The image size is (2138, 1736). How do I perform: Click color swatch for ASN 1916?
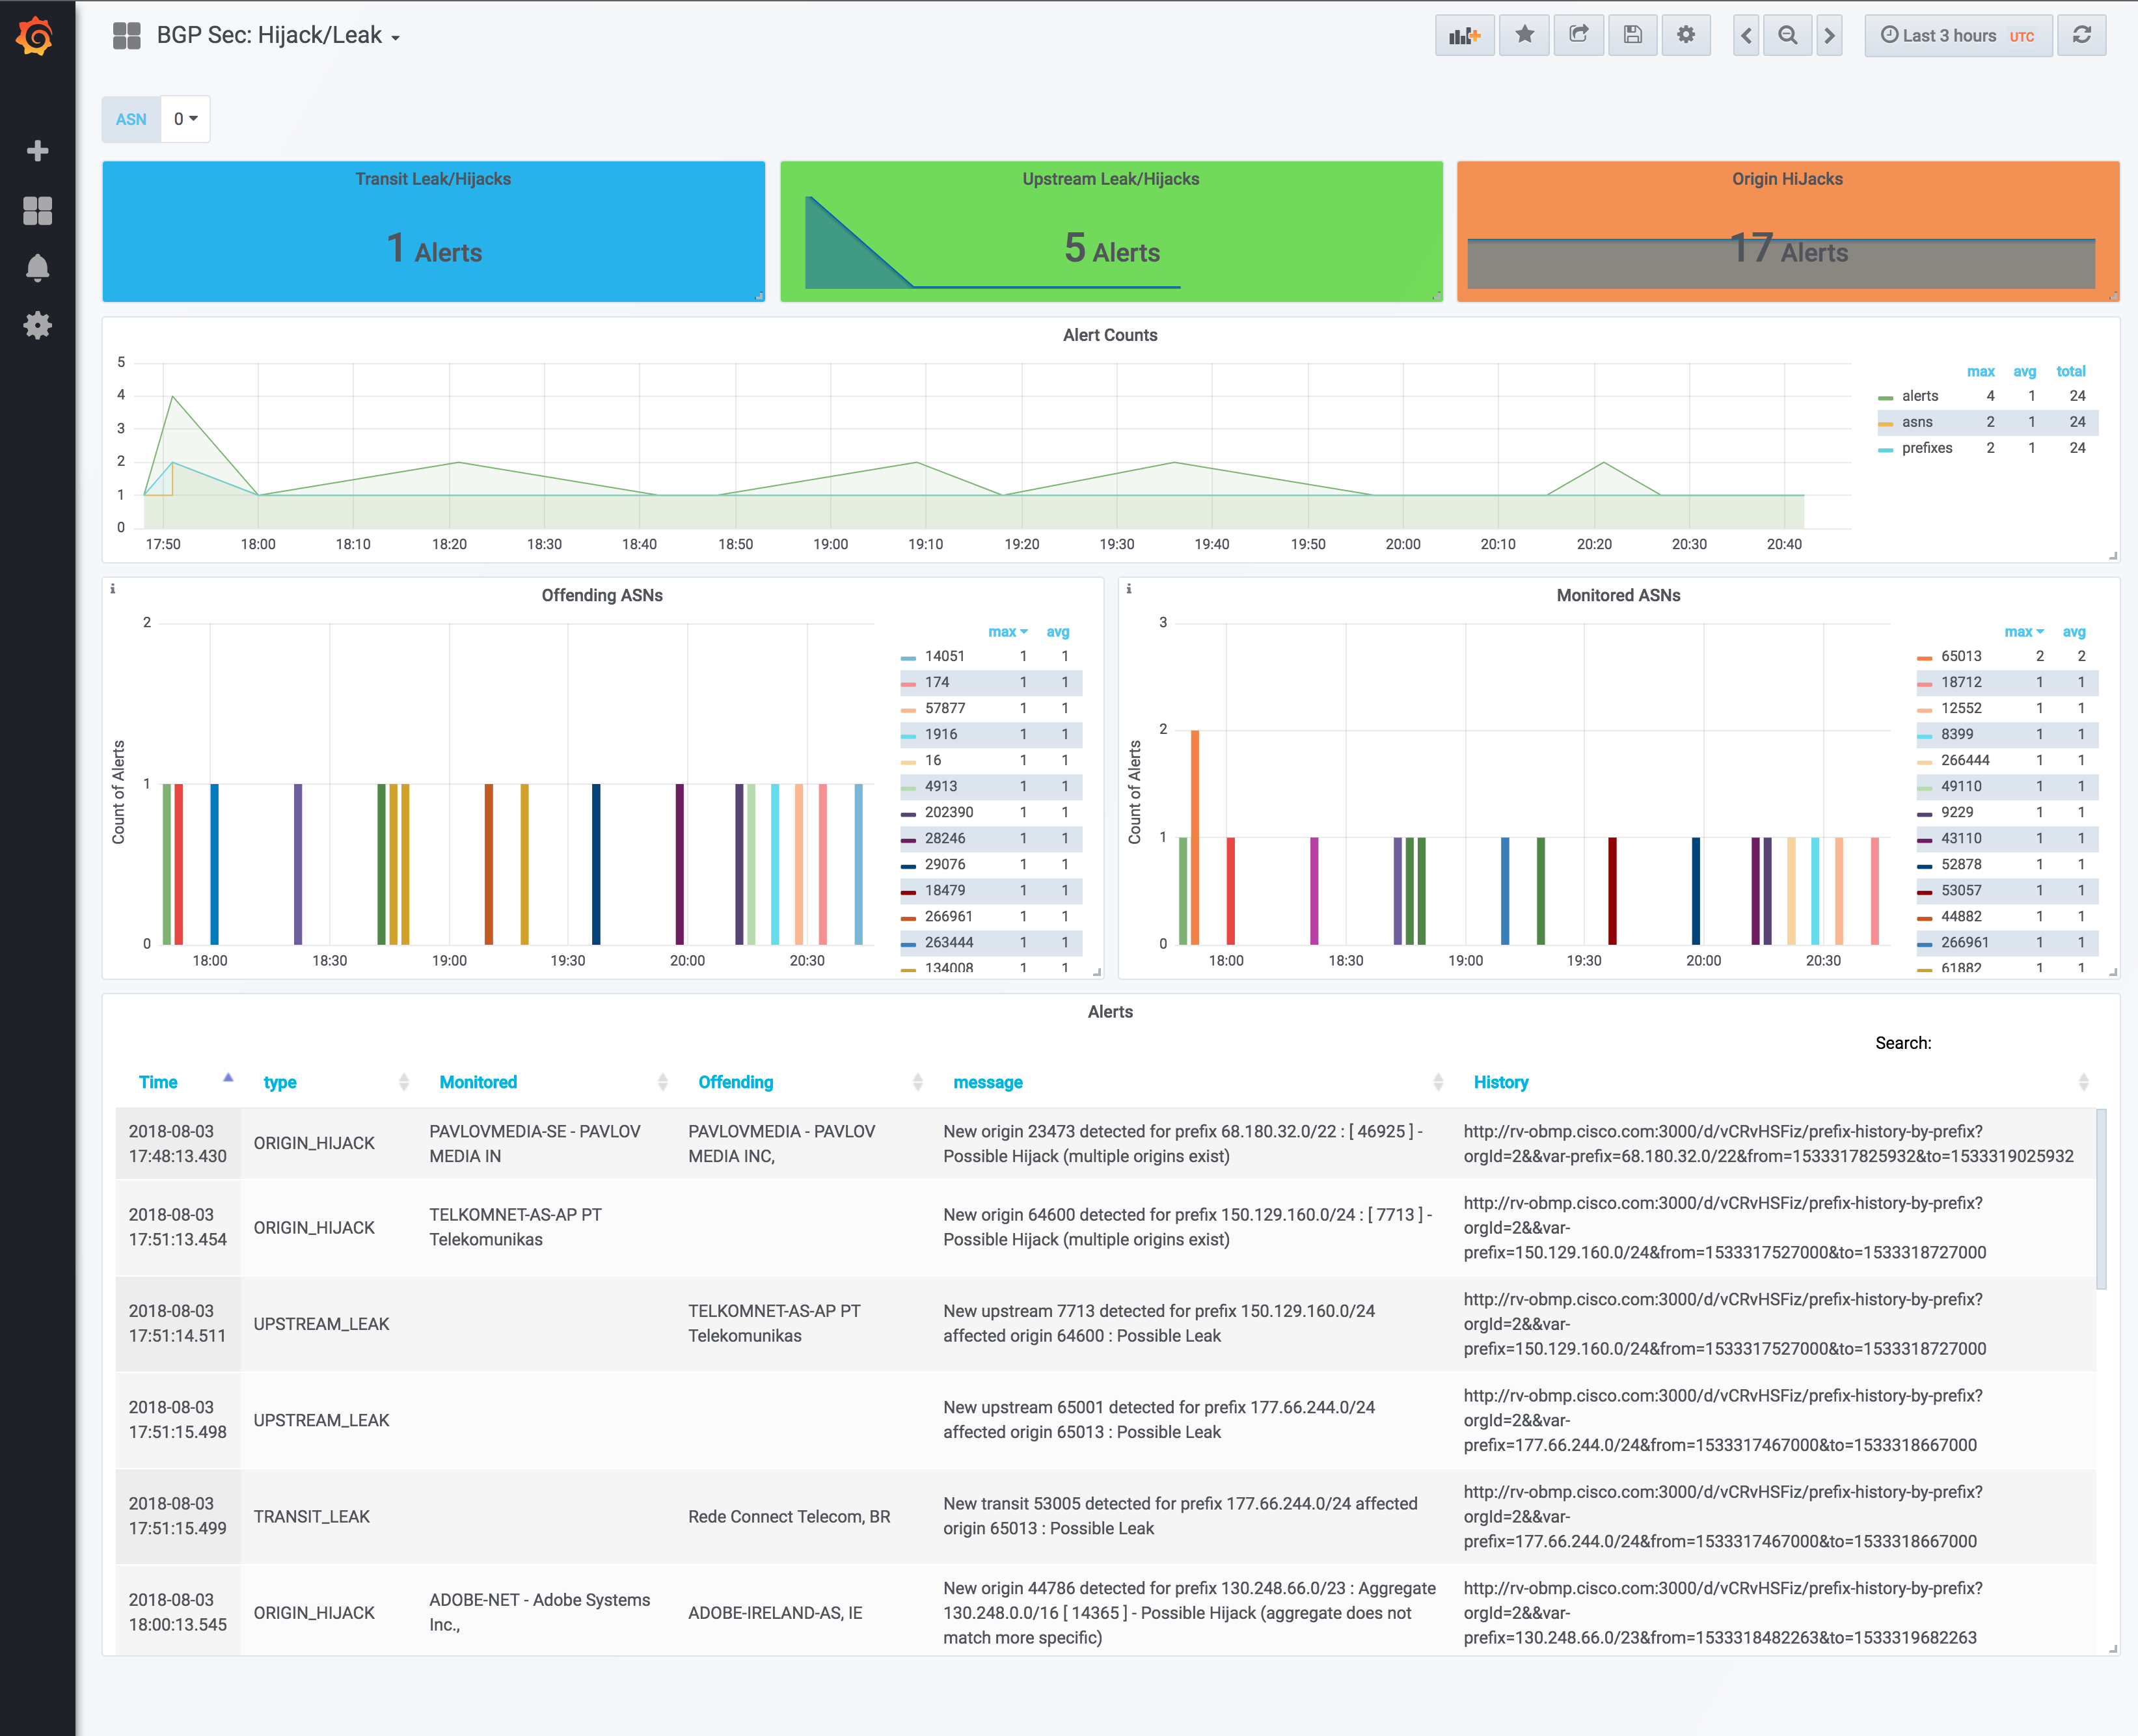pyautogui.click(x=908, y=736)
